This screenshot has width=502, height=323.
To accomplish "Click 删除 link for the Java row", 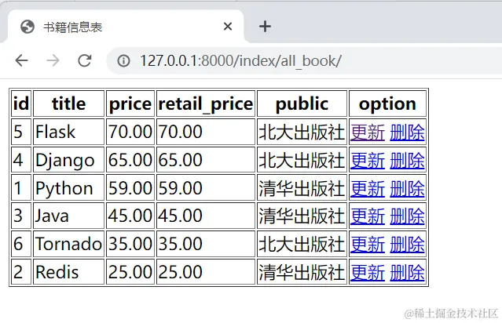I will (407, 216).
